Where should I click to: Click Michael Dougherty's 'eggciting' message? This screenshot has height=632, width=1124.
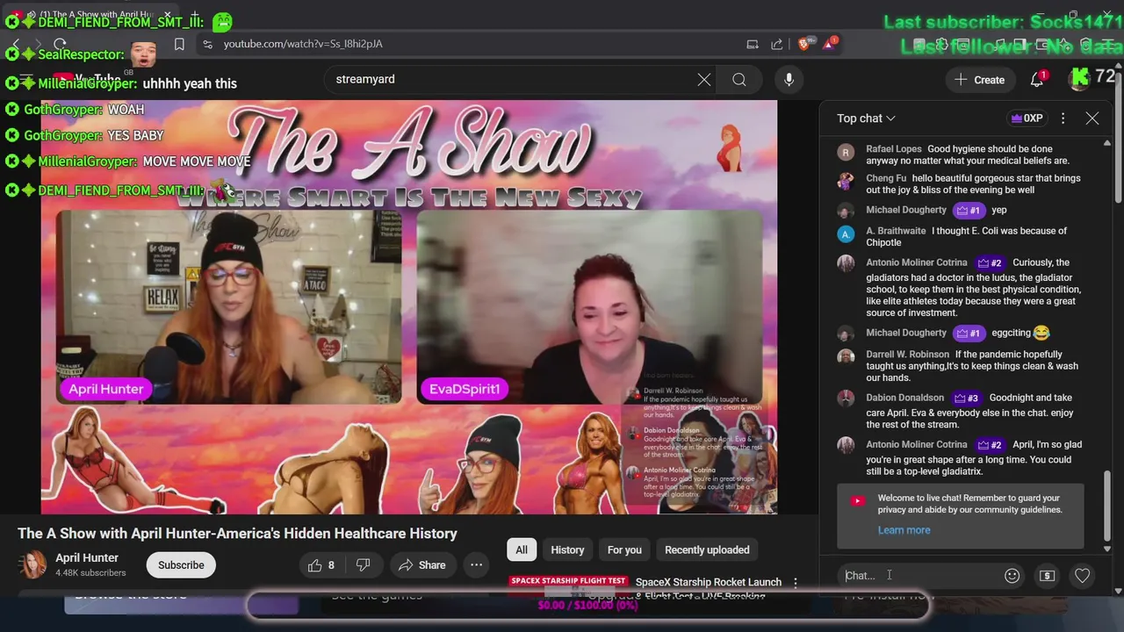click(x=1020, y=334)
